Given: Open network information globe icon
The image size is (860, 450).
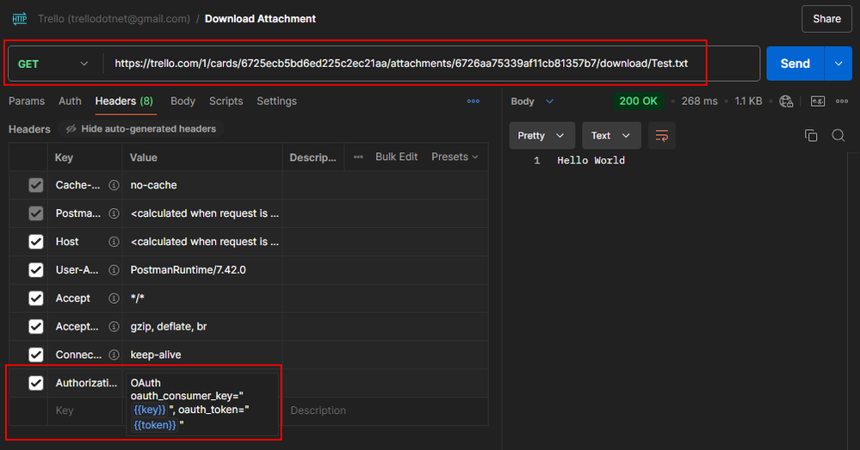Looking at the screenshot, I should tap(786, 102).
